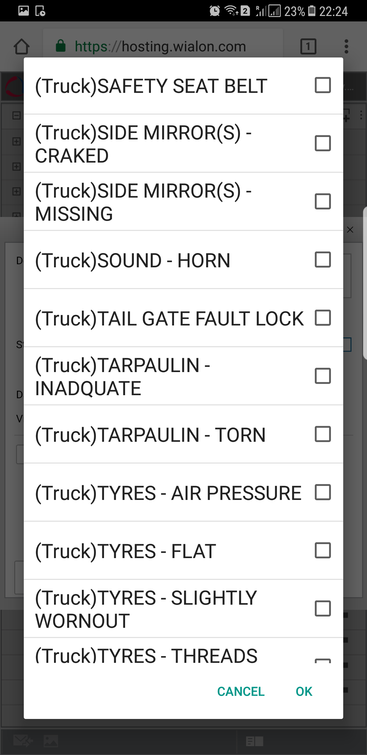
Task: Tap the battery status icon
Action: [x=312, y=11]
